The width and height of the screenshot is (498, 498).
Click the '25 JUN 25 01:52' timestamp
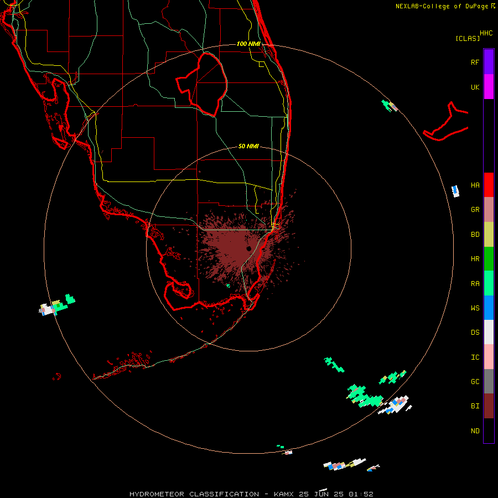pos(336,494)
